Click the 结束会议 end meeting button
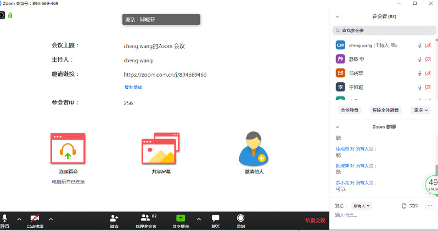438x231 pixels. point(315,221)
